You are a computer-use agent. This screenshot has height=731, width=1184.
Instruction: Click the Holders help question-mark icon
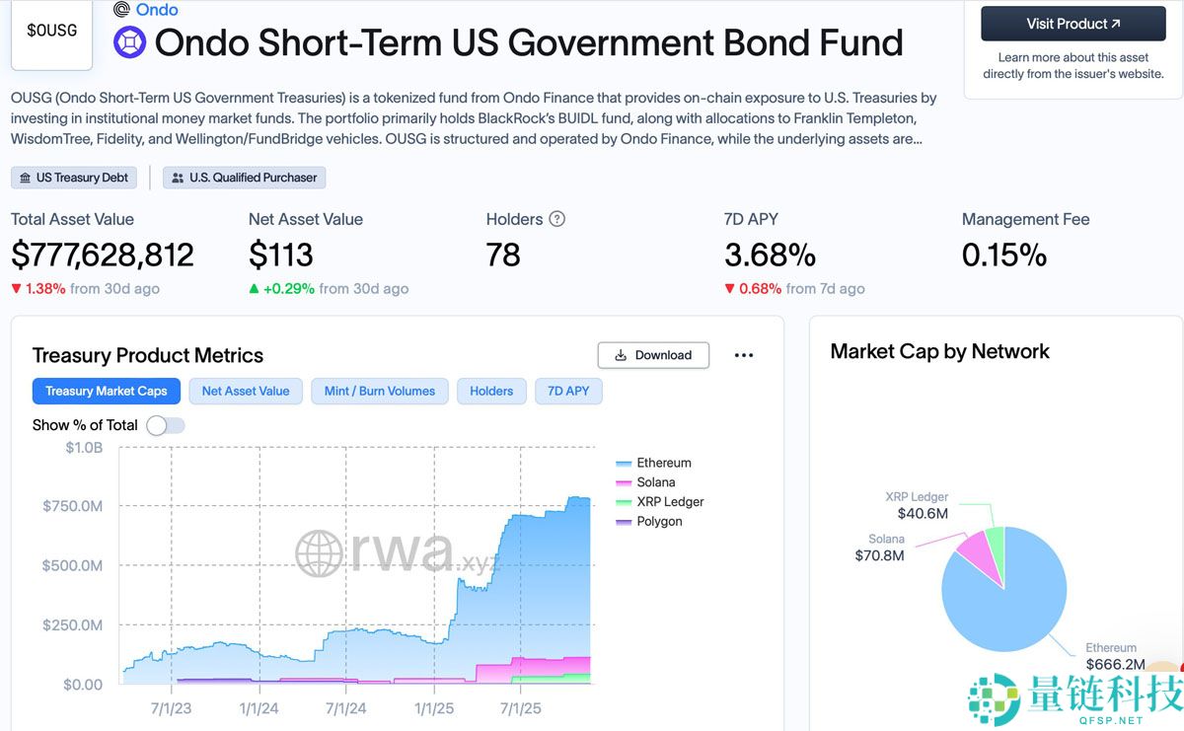[556, 219]
